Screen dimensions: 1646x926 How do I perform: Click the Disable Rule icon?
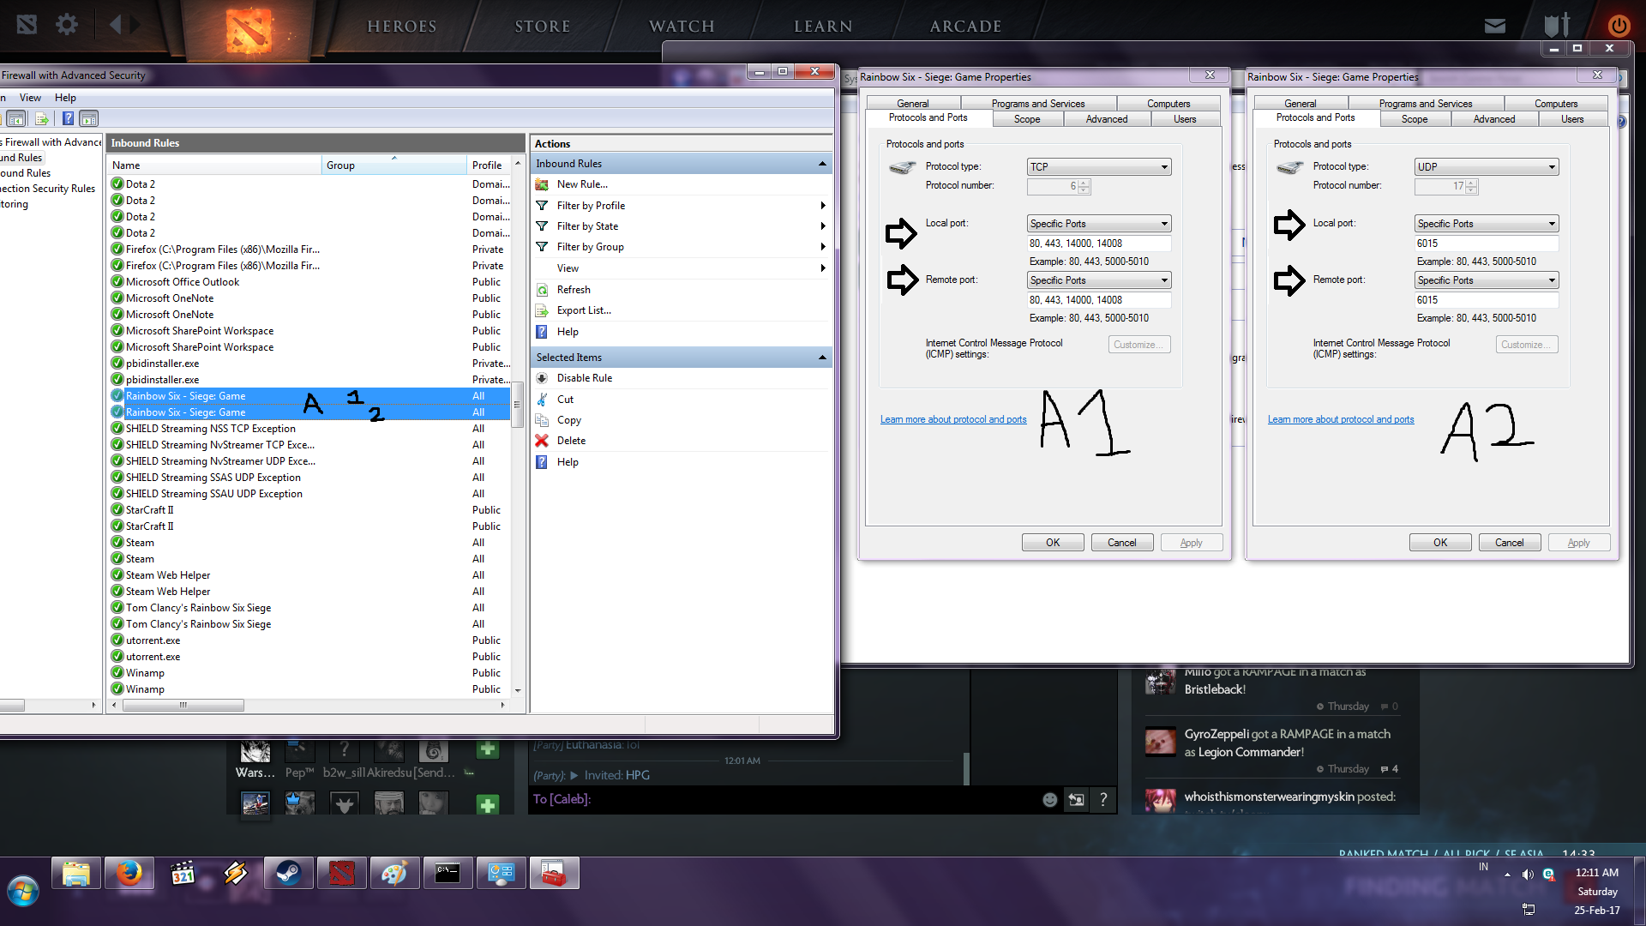pos(542,378)
